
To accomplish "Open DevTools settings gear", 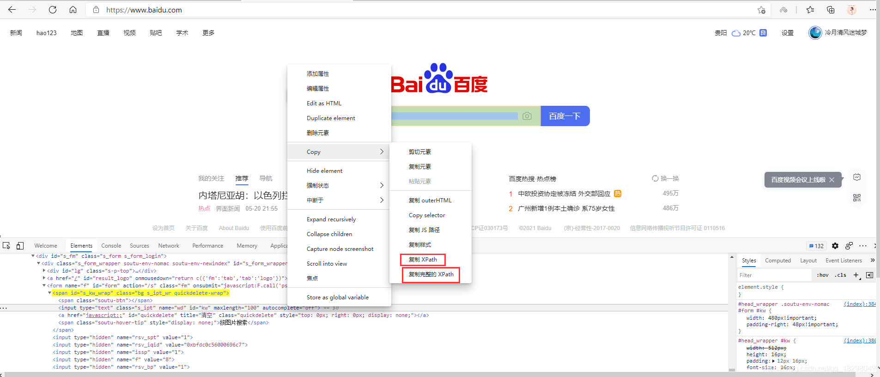I will [x=835, y=246].
